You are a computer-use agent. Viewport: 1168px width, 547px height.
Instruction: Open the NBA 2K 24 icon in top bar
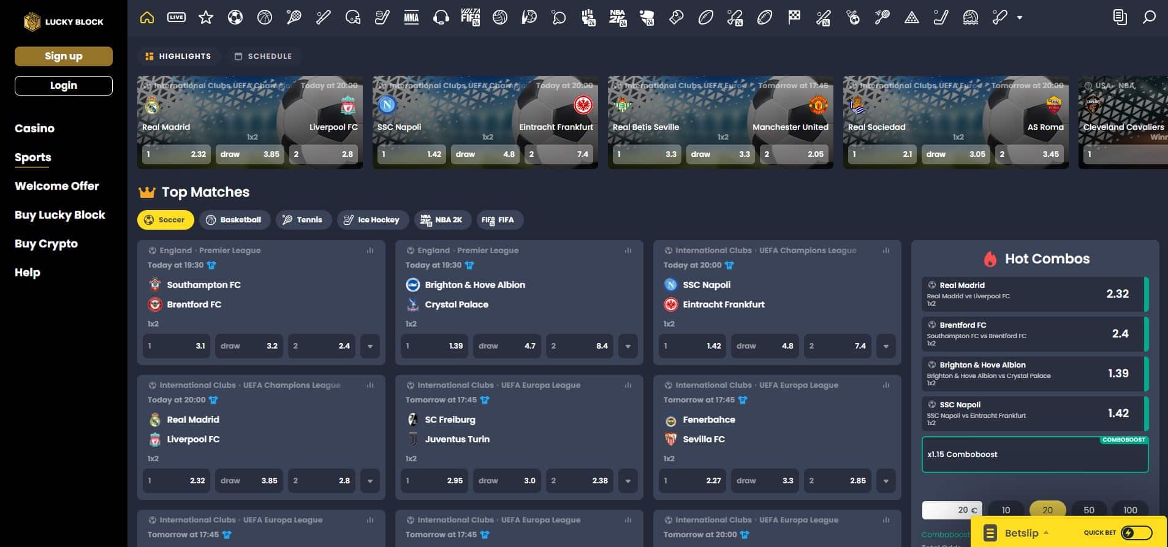click(x=618, y=18)
